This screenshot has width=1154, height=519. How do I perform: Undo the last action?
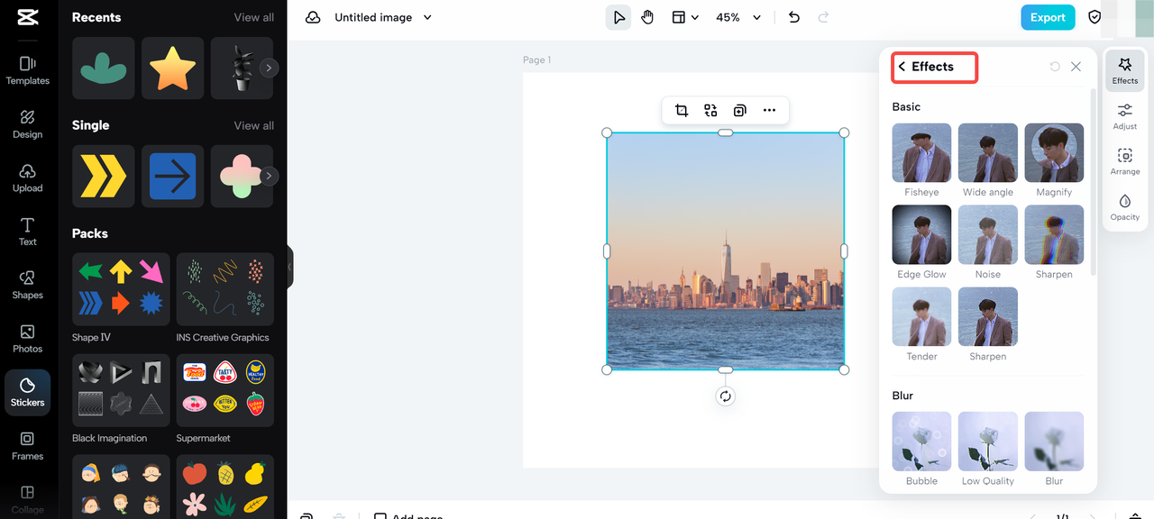793,17
